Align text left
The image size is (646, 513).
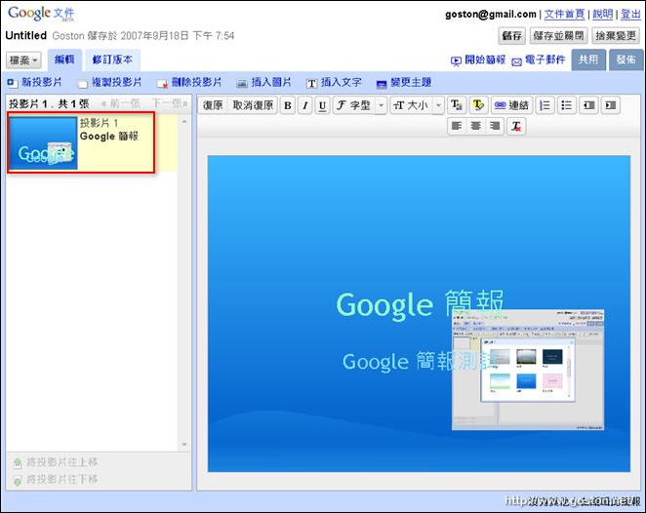click(x=457, y=126)
